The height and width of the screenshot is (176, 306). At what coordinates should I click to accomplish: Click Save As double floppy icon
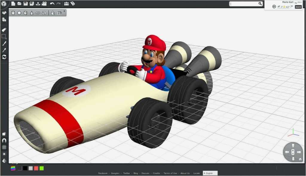pyautogui.click(x=32, y=4)
